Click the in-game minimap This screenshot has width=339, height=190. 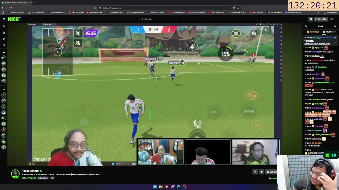pos(58,52)
